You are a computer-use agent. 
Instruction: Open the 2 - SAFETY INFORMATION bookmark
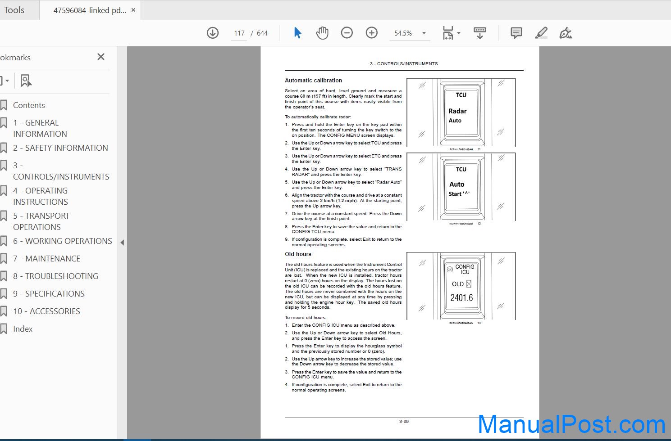click(60, 148)
